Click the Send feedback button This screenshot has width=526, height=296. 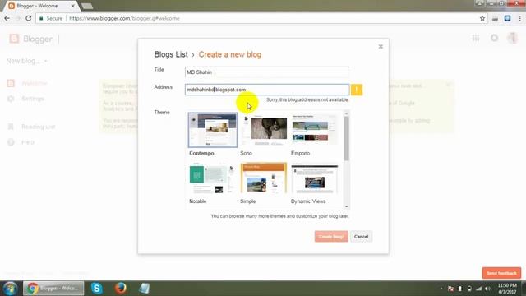[x=501, y=273]
